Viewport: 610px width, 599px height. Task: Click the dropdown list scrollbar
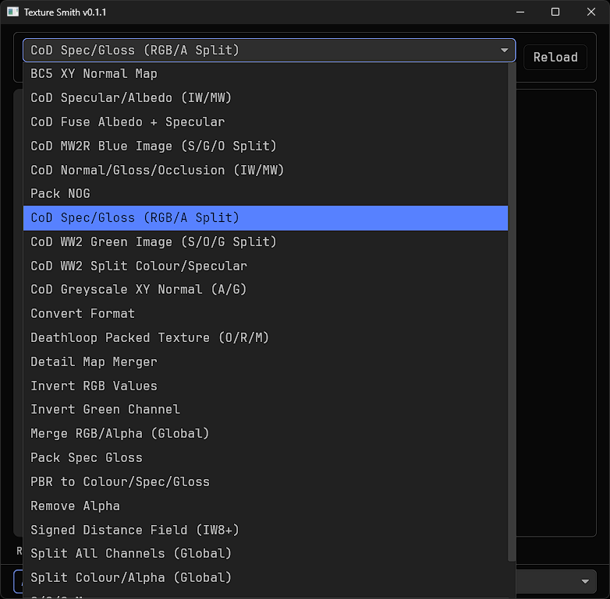pyautogui.click(x=512, y=312)
